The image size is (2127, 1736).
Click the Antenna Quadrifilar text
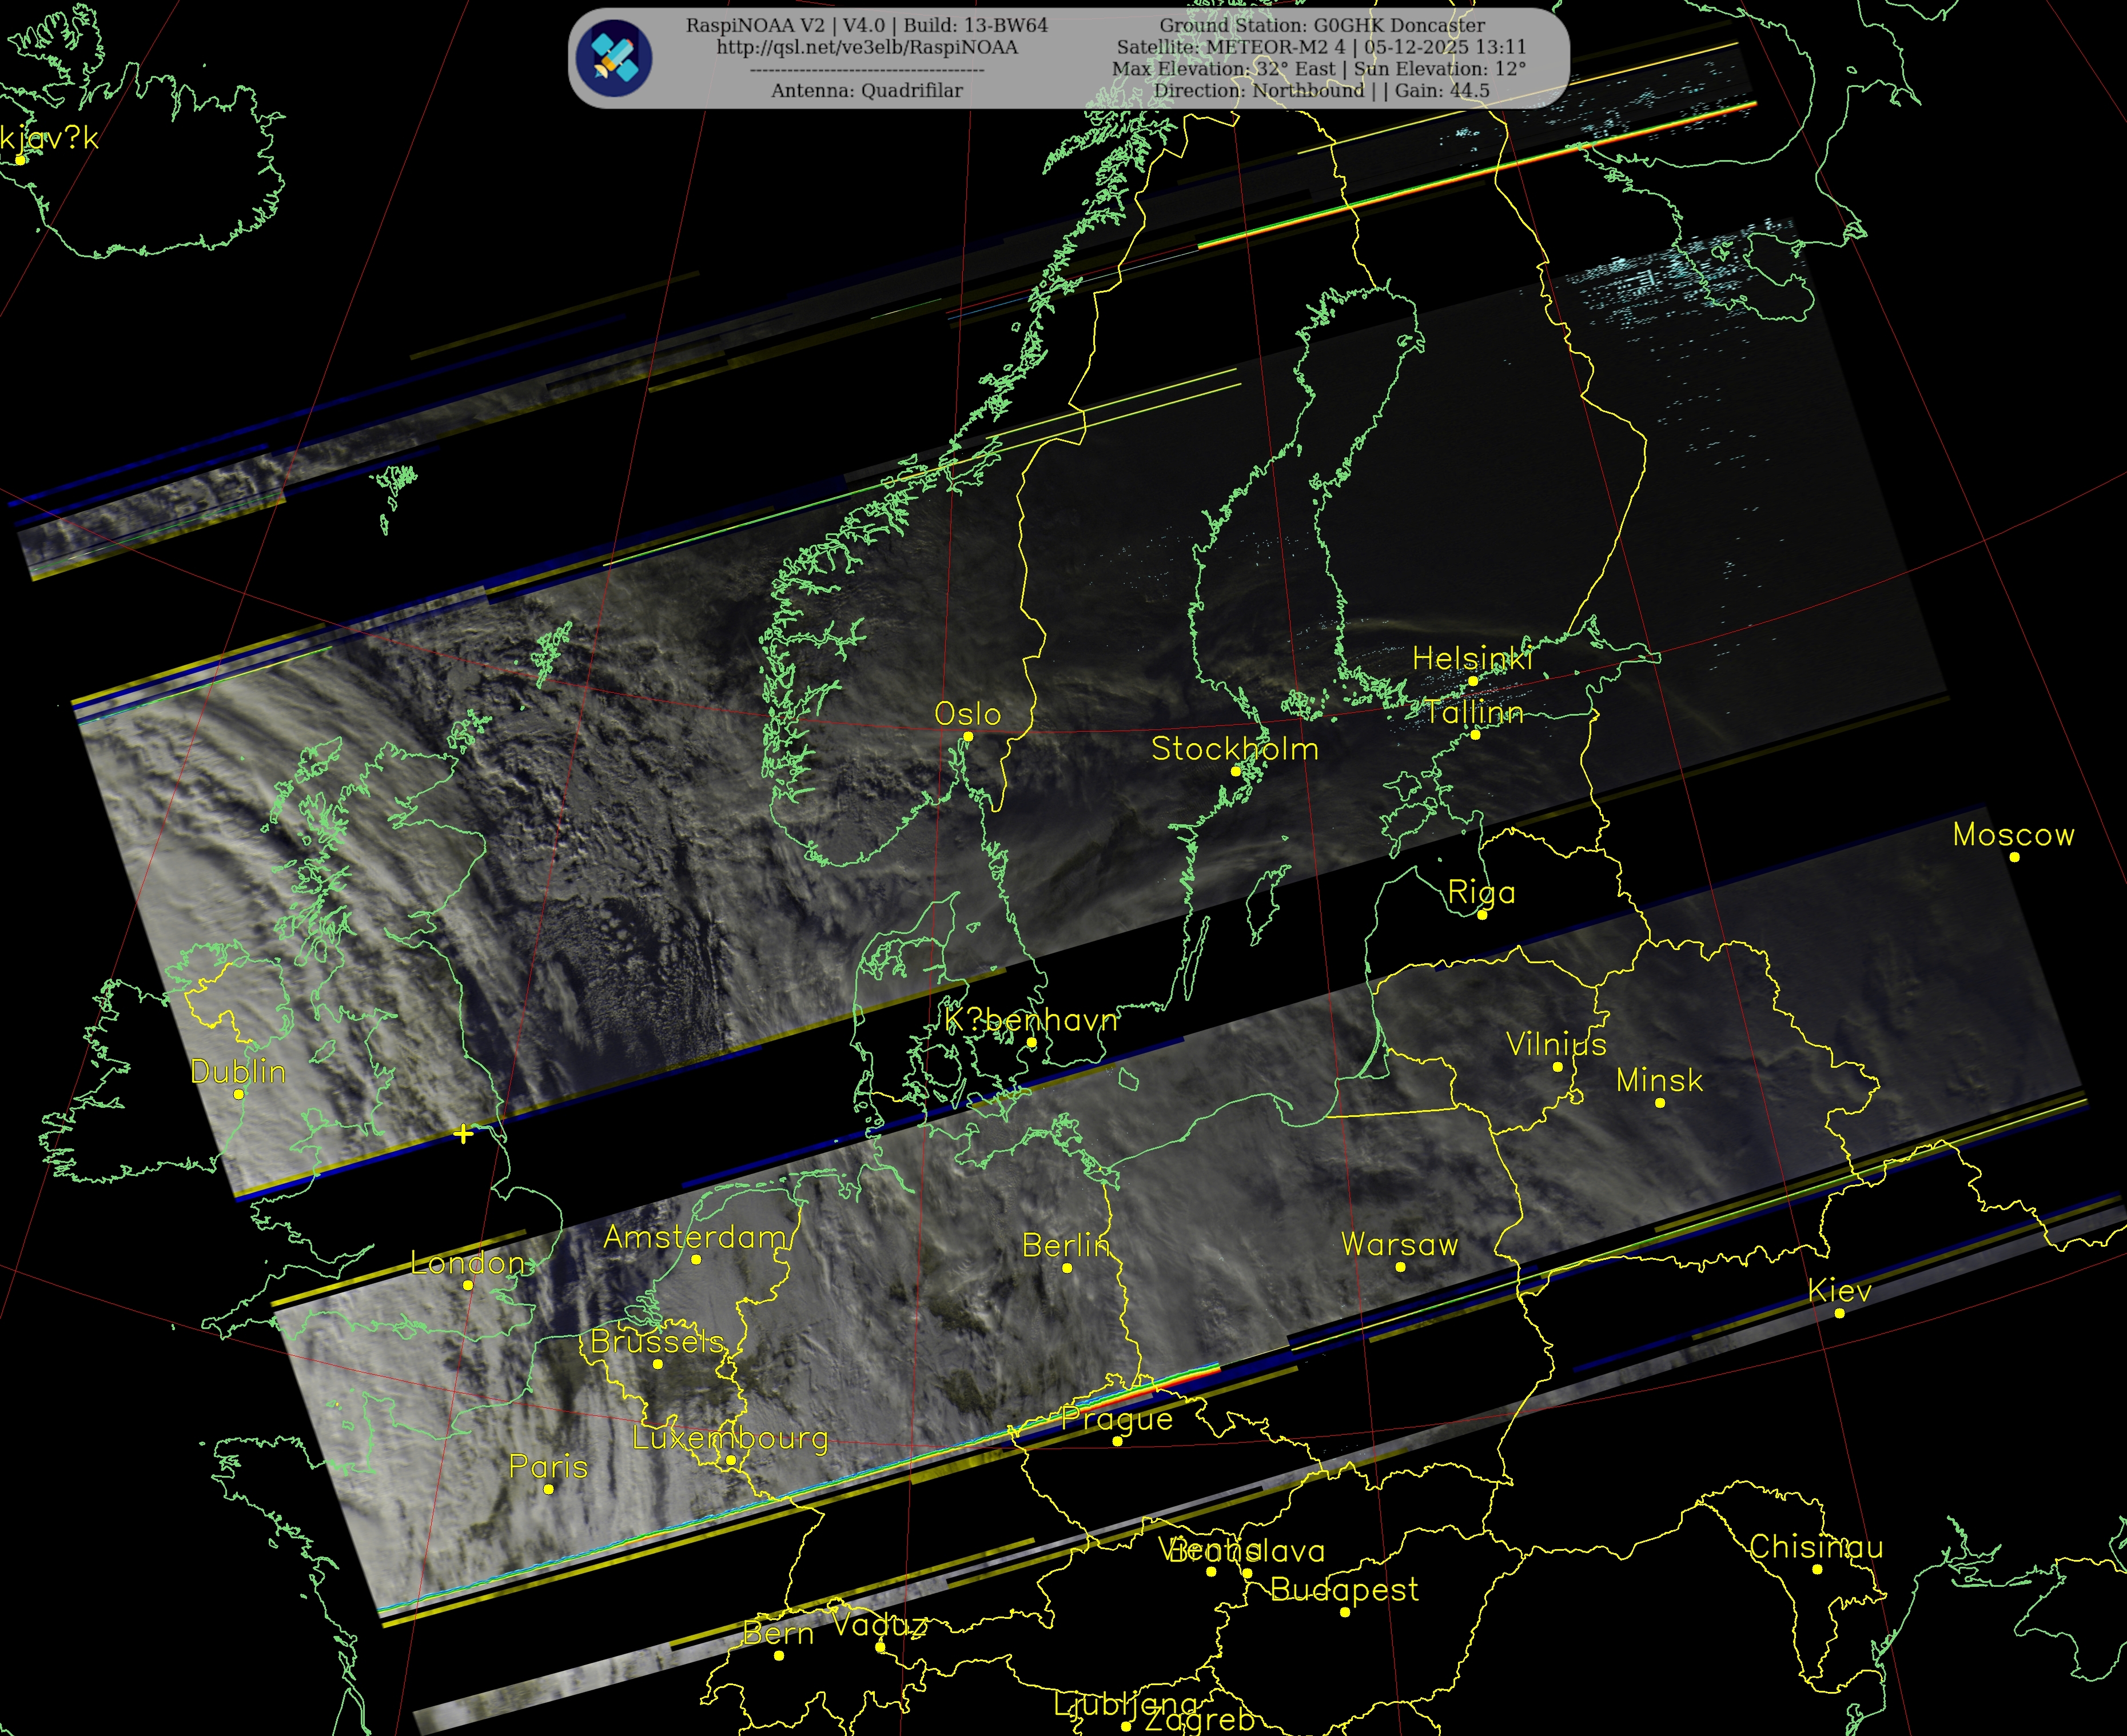[866, 90]
